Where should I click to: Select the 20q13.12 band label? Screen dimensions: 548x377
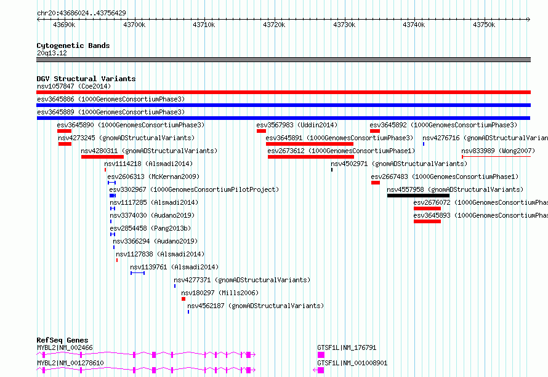point(52,53)
